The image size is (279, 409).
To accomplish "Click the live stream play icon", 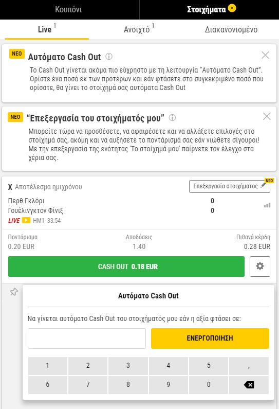I will point(26,220).
